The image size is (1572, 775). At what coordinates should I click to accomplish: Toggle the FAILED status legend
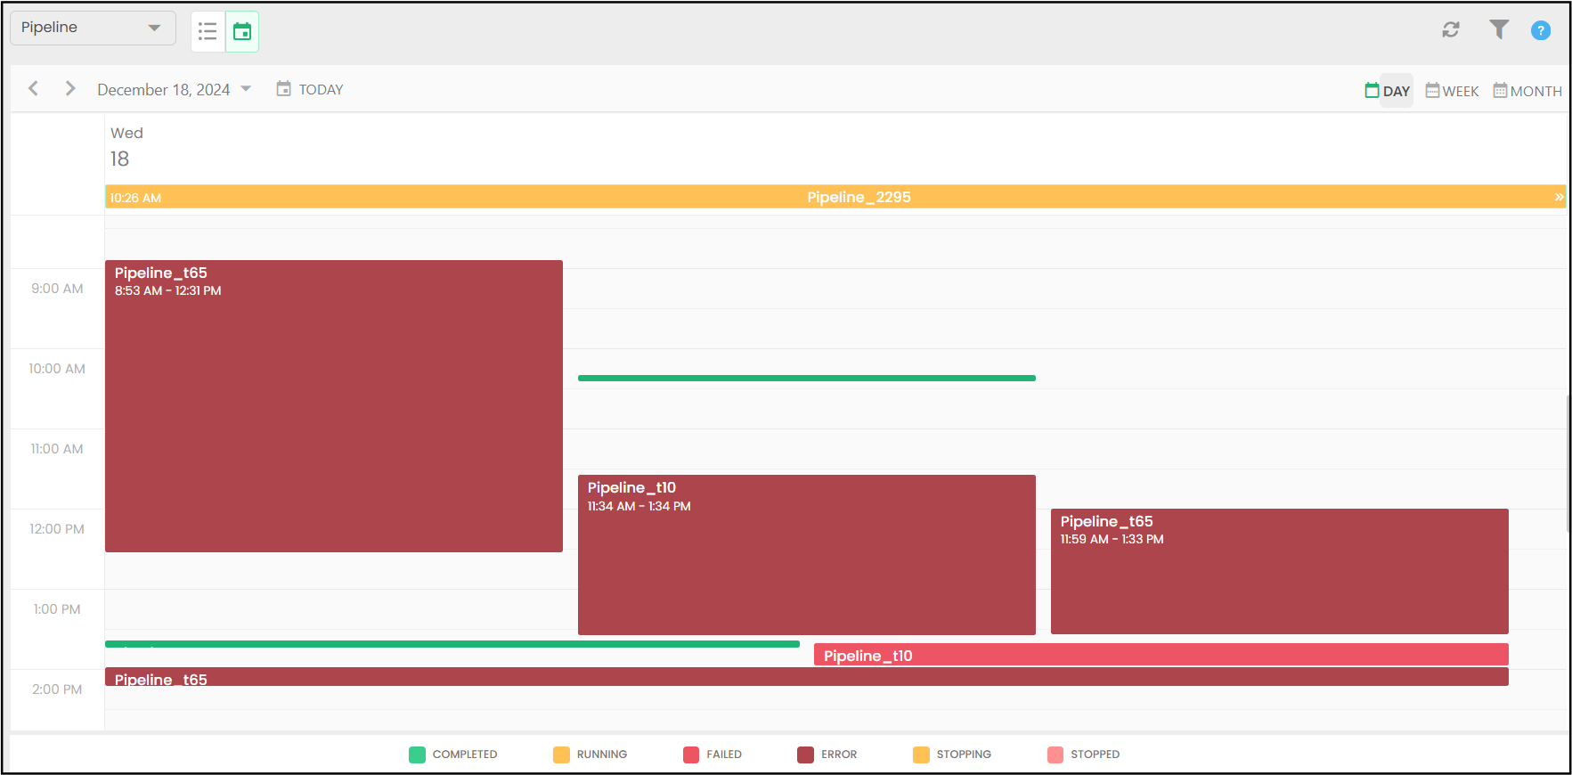pyautogui.click(x=713, y=755)
